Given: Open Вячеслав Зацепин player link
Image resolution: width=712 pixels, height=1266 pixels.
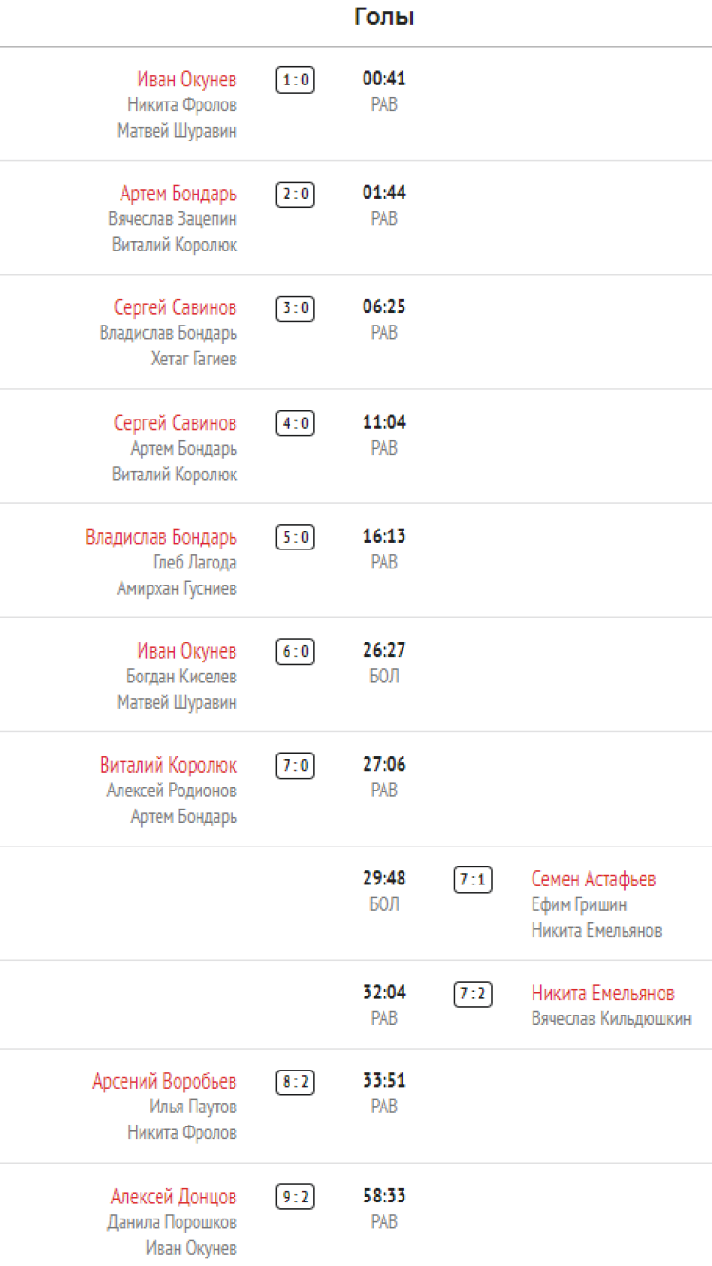Looking at the screenshot, I should (173, 219).
